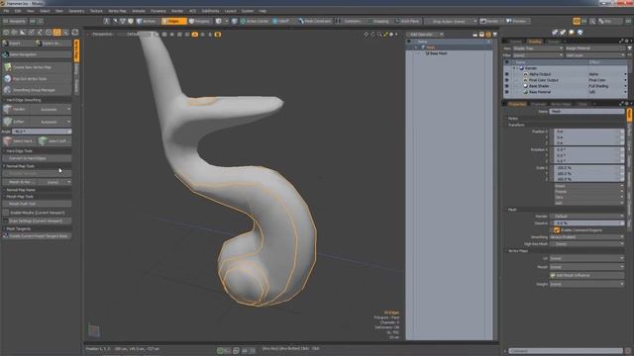This screenshot has width=634, height=356.
Task: Click the highlighted orange viewport shading icon
Action: 195,35
